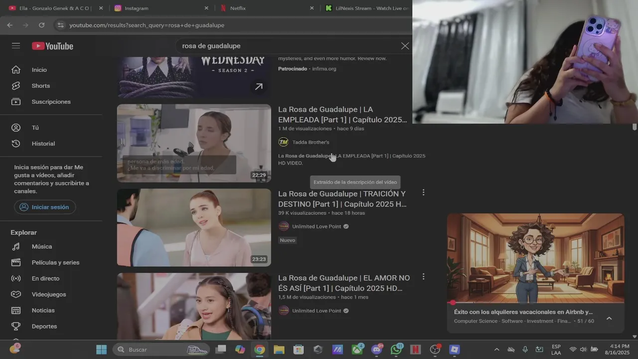
Task: Open Chrome from the taskbar
Action: coord(259,350)
